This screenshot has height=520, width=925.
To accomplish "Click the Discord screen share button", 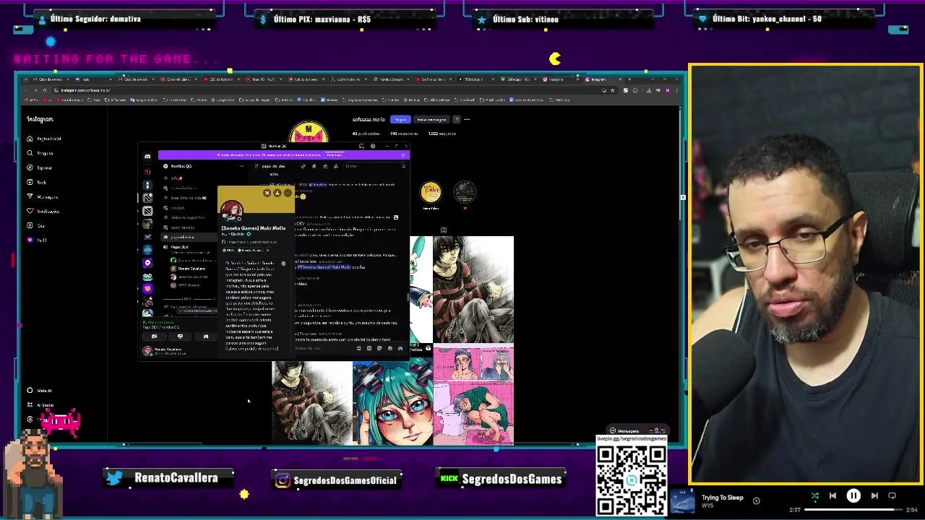I will click(x=180, y=337).
